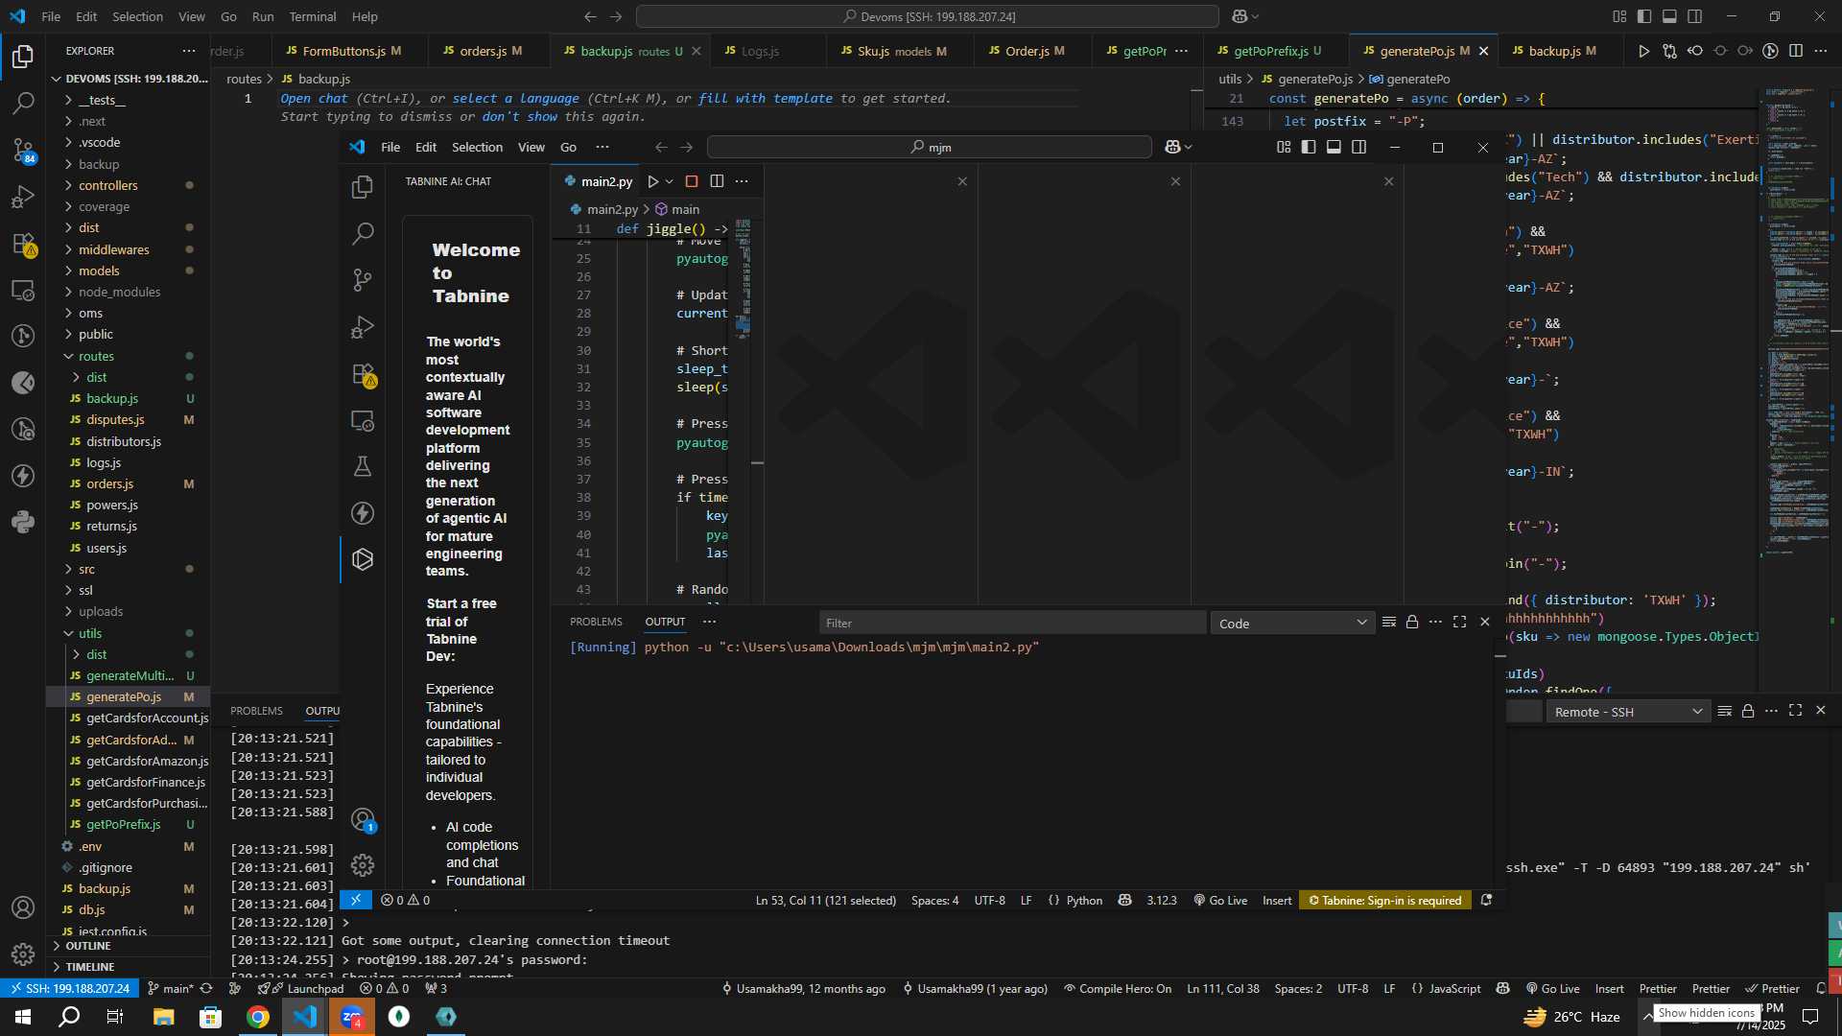Viewport: 1842px width, 1036px height.
Task: Click the 'select a language' link
Action: coord(515,98)
